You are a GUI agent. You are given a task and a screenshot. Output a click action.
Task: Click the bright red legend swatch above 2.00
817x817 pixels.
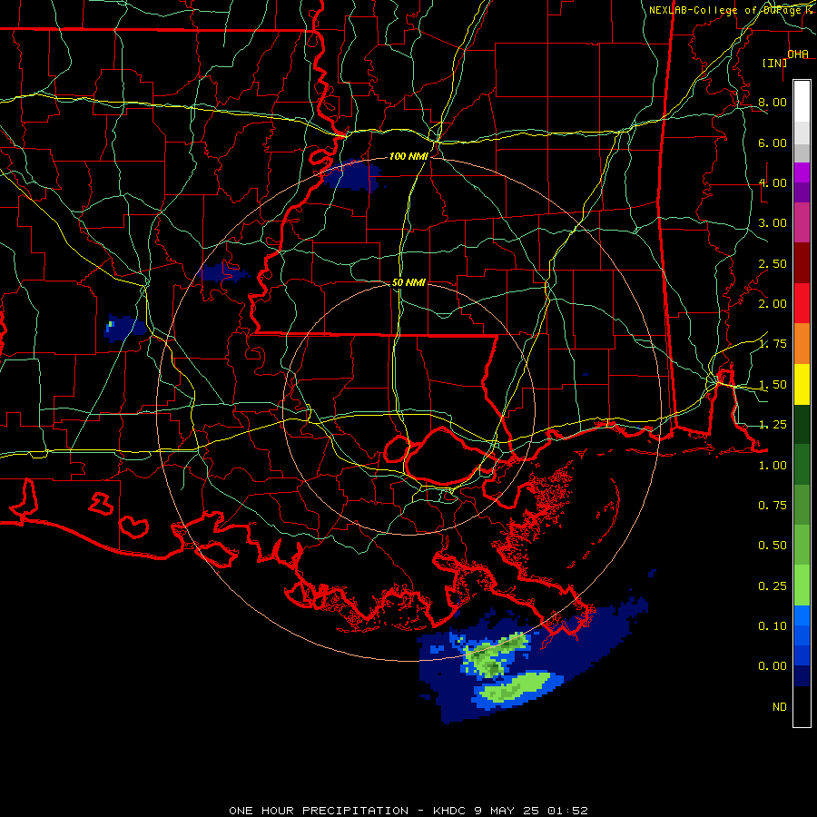click(802, 303)
